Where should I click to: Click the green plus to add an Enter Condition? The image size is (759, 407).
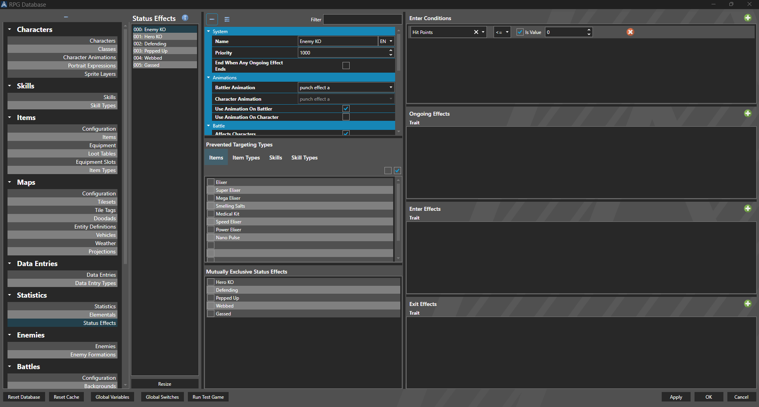[748, 18]
